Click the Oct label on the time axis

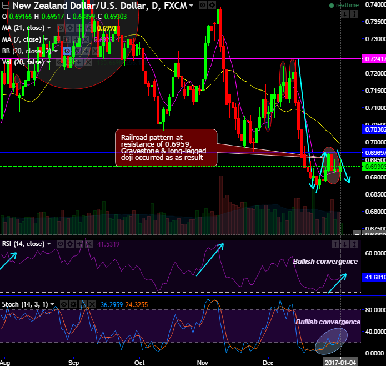[139, 363]
